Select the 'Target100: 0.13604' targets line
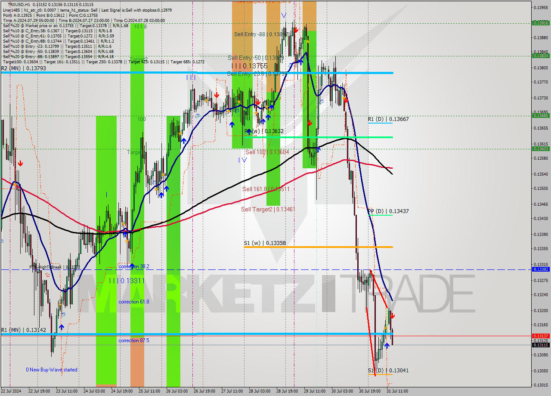The width and height of the screenshot is (551, 396). (103, 62)
